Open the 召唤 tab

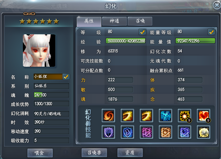click(x=140, y=21)
